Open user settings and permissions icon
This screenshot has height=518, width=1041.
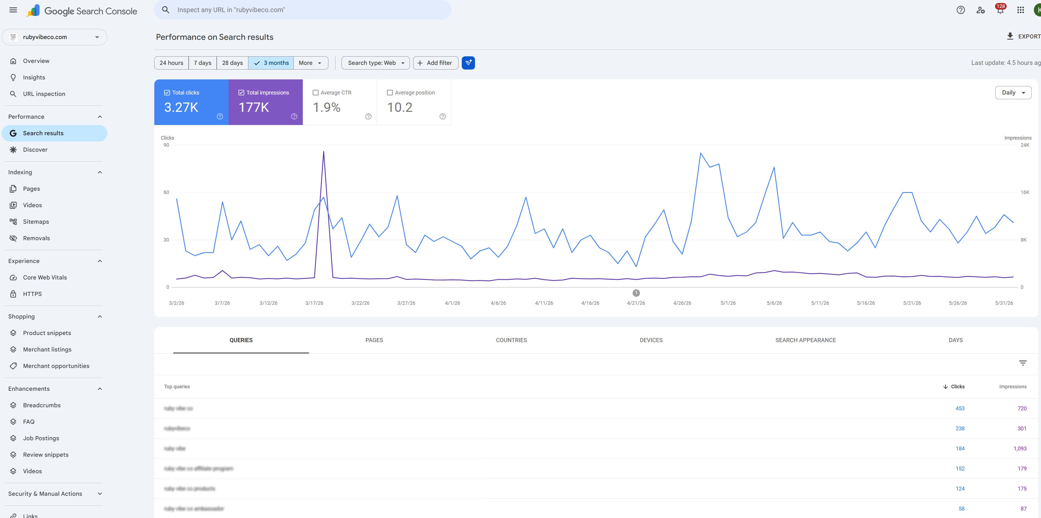[x=980, y=10]
